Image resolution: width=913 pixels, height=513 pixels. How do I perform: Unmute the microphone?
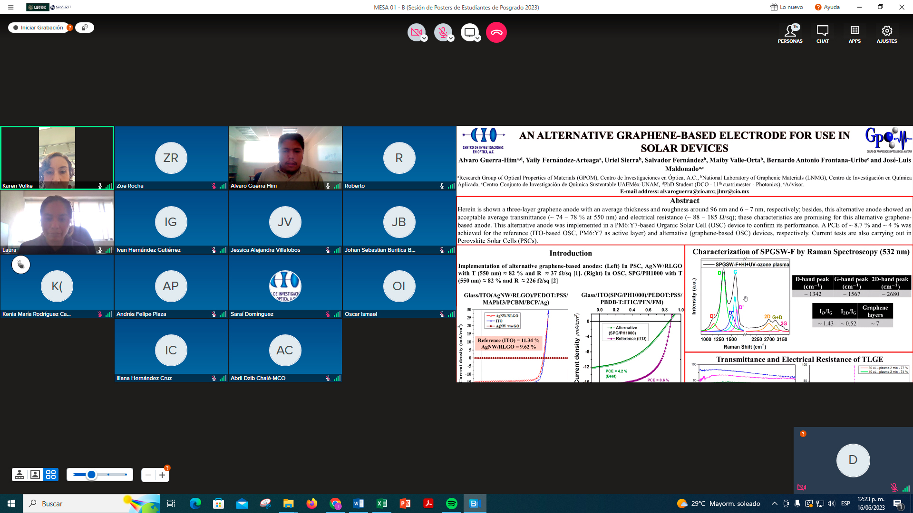pyautogui.click(x=442, y=32)
